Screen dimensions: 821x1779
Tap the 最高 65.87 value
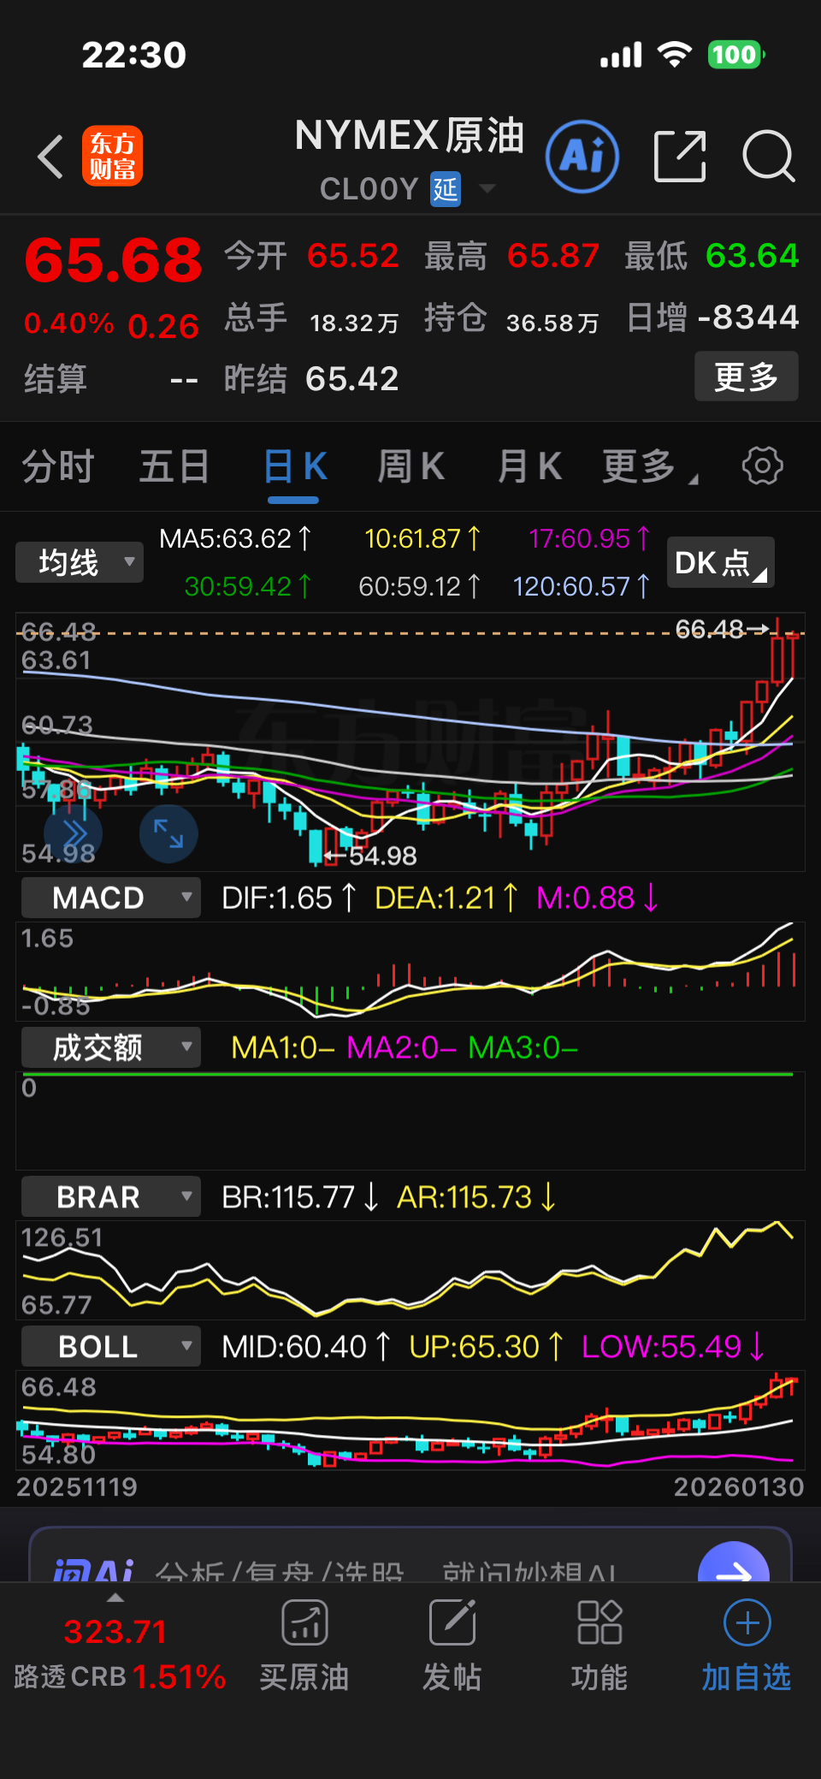click(x=553, y=256)
